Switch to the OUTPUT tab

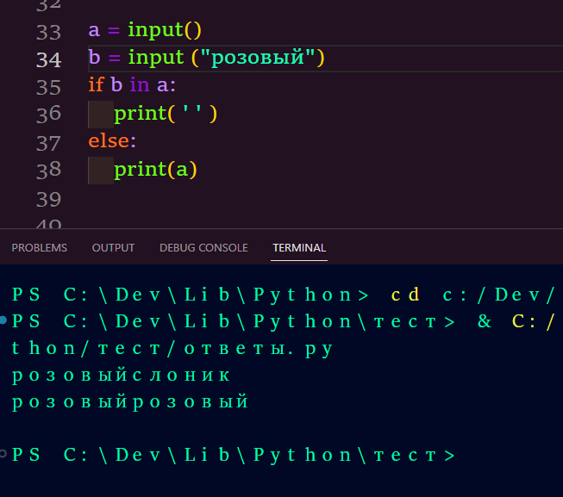tap(113, 248)
